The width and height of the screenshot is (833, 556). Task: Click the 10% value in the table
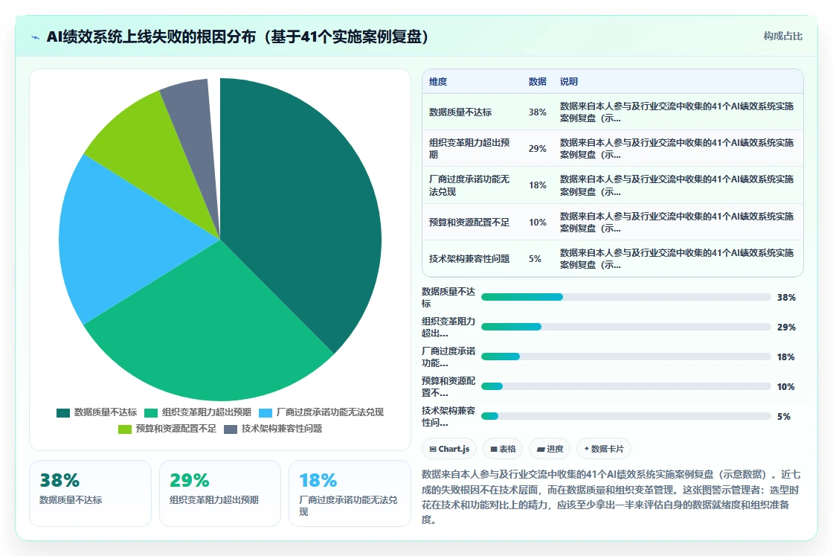point(537,223)
